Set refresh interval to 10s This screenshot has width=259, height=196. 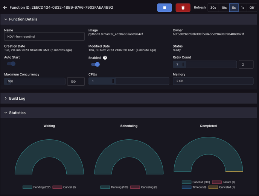[x=224, y=8]
